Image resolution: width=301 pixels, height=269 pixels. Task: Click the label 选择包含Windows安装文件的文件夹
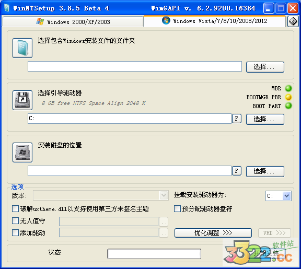pos(86,41)
